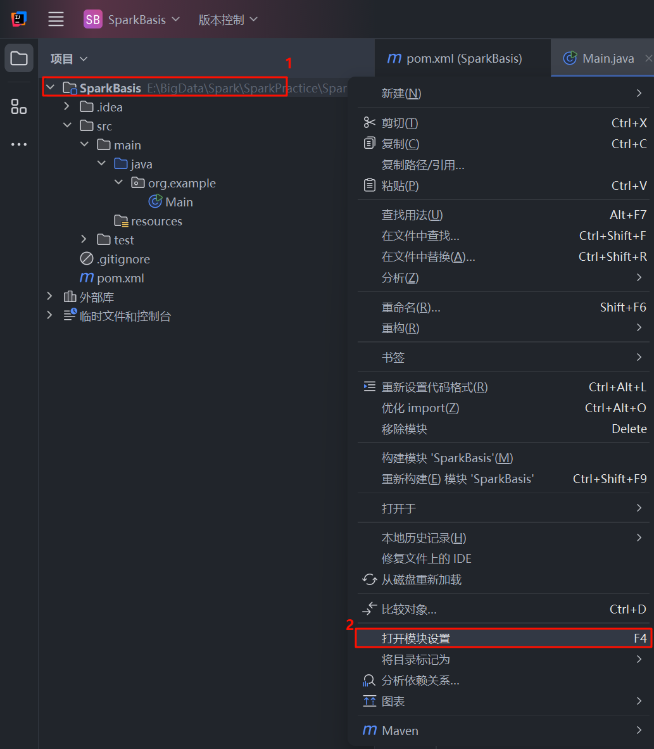Open the Structure tool window icon
Image resolution: width=654 pixels, height=749 pixels.
point(19,106)
